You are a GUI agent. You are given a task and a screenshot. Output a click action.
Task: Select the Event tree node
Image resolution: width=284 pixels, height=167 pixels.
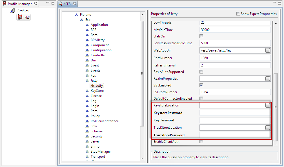pos(95,65)
